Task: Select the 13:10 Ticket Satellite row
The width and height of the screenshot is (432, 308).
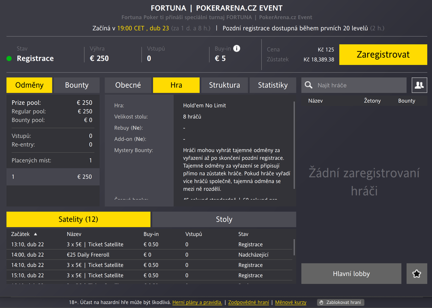Action: pos(149,244)
